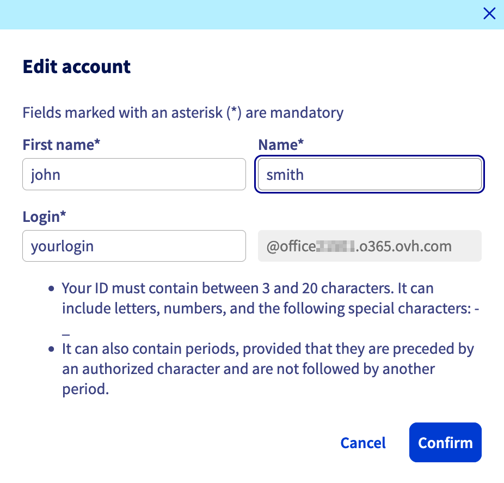Click the light blue header bar

239,14
